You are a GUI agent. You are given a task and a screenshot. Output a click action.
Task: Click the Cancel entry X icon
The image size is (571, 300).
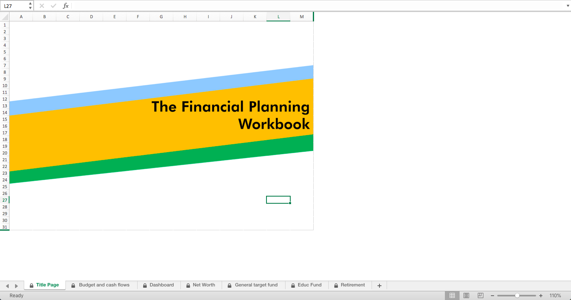click(42, 6)
